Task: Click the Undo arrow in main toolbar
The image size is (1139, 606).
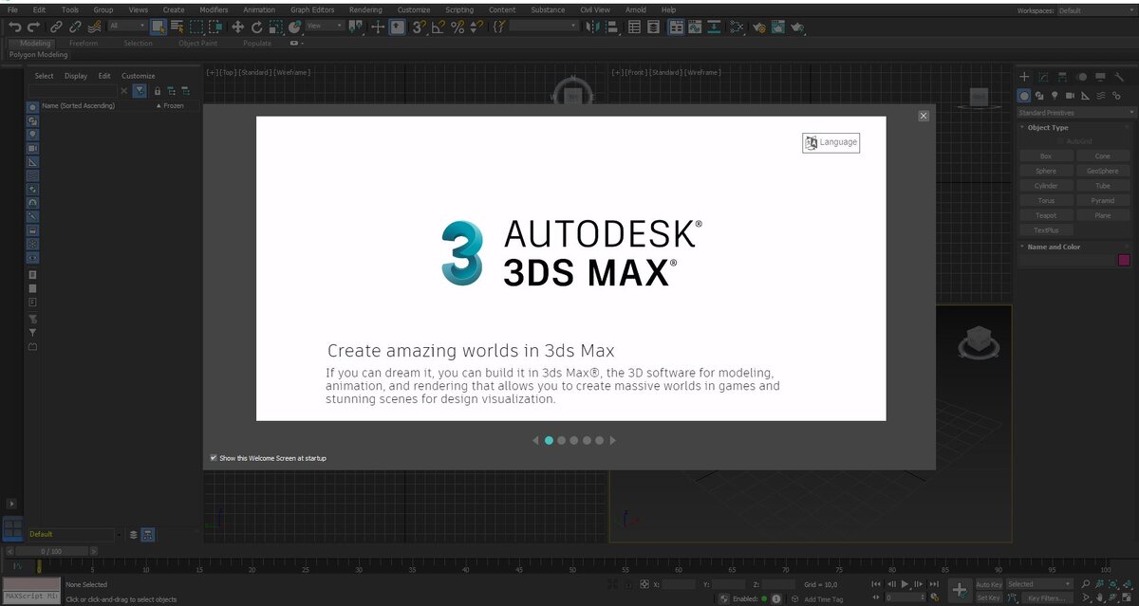Action: click(14, 28)
